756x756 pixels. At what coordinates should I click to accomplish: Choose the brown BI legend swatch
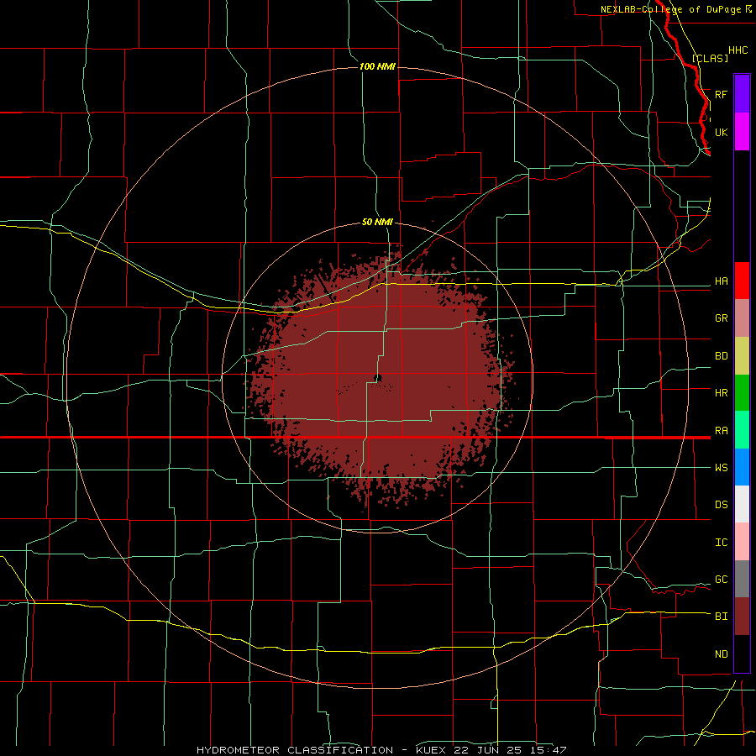pyautogui.click(x=742, y=617)
